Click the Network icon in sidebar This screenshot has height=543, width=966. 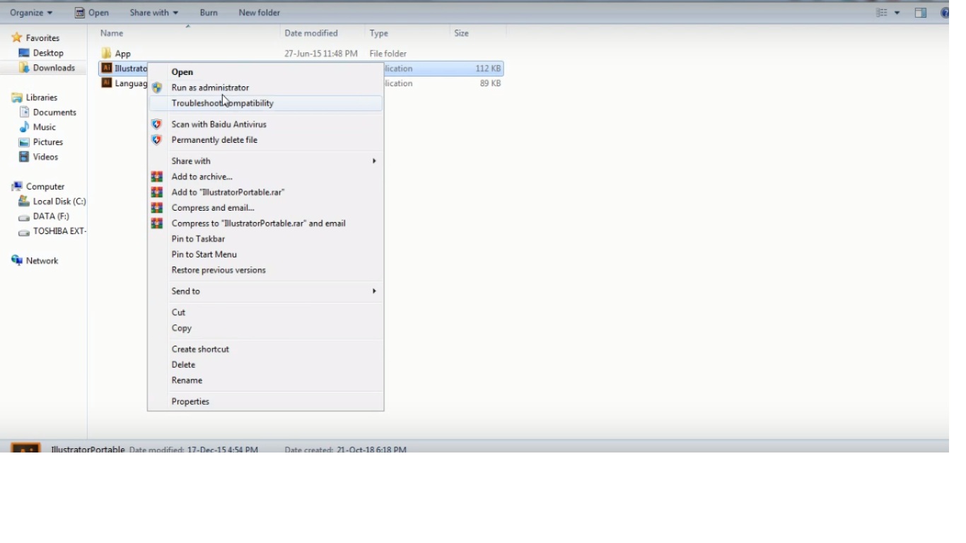click(x=18, y=261)
